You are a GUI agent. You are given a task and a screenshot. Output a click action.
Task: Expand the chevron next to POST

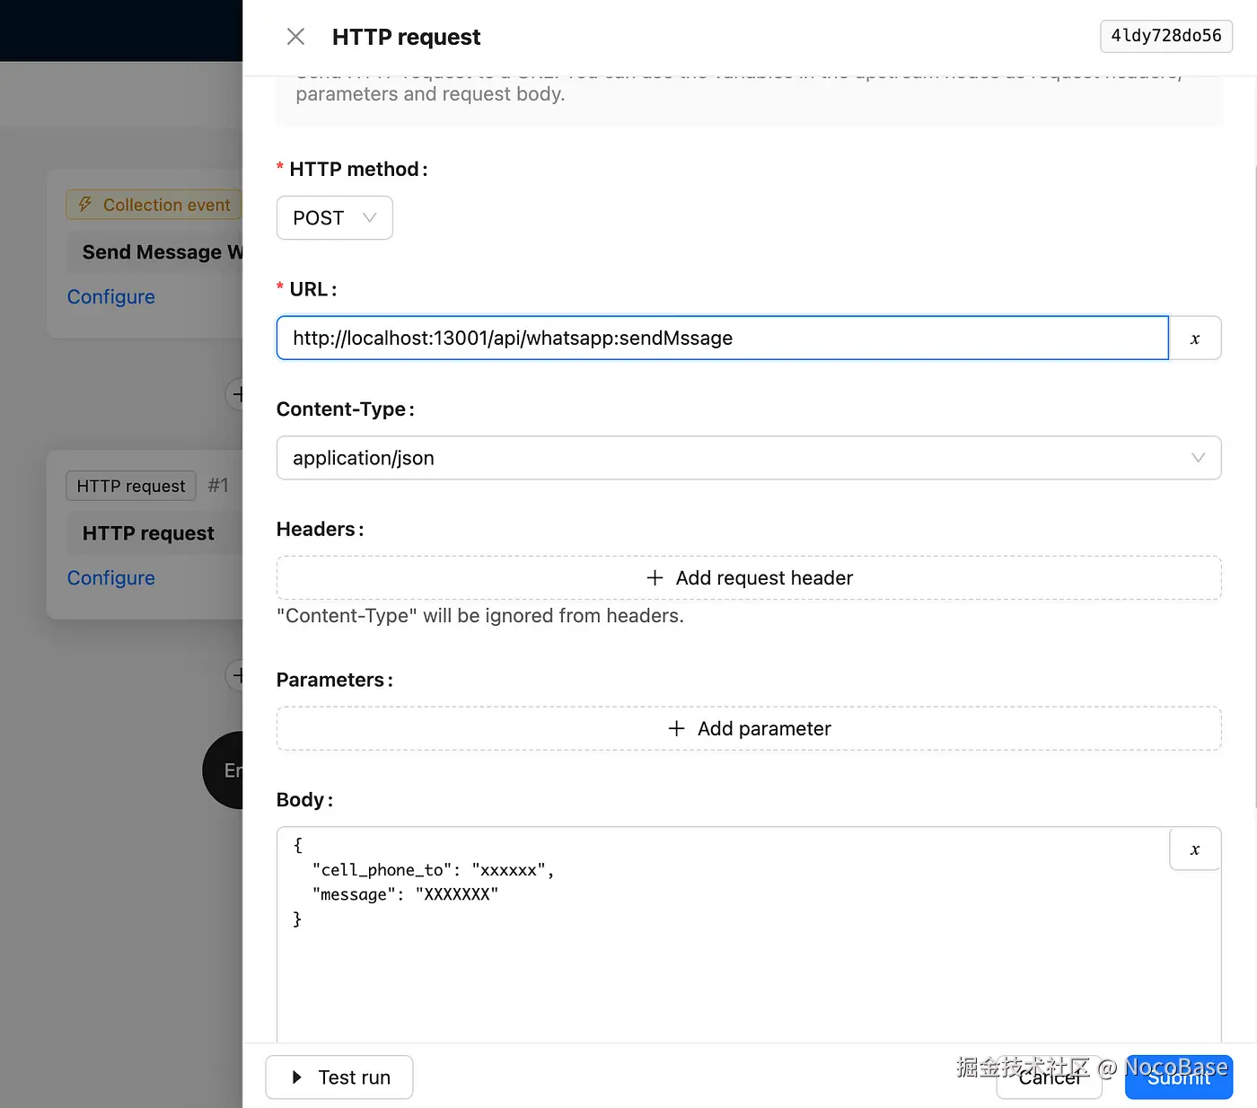(369, 217)
